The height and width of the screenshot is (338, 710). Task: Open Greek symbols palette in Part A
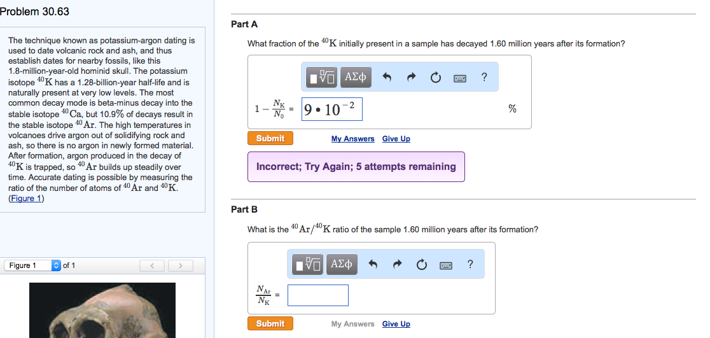click(356, 77)
